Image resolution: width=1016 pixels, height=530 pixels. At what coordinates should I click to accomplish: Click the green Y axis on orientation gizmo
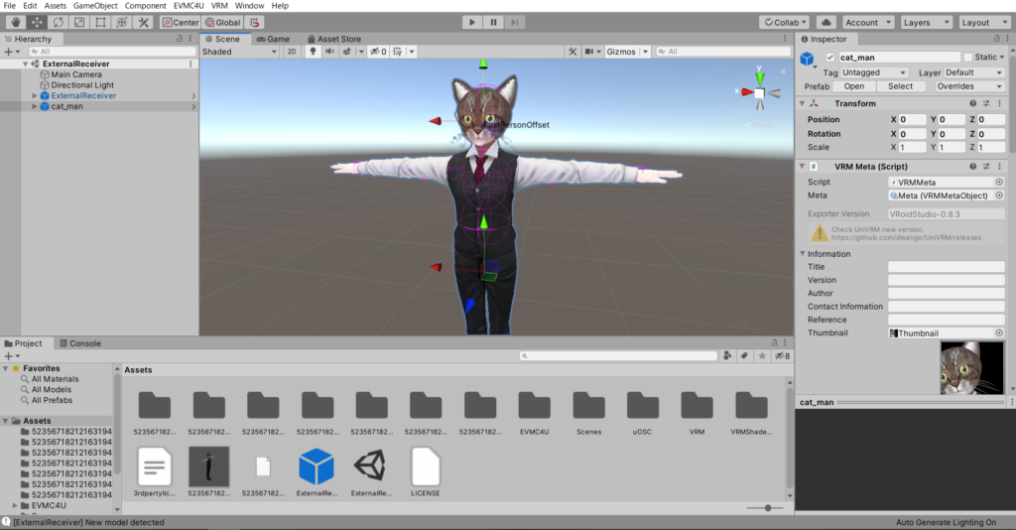point(759,76)
